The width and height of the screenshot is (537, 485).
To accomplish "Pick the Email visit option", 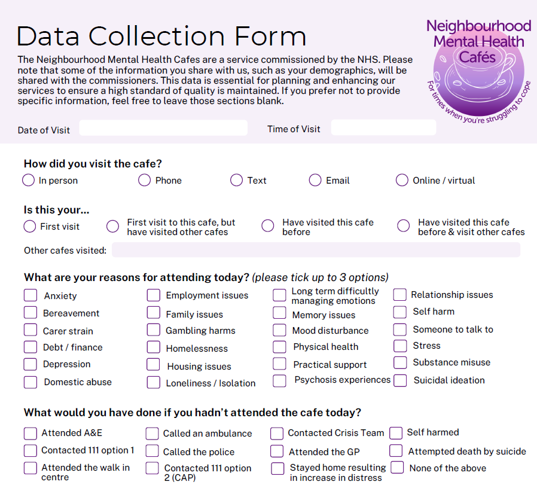I will click(315, 180).
